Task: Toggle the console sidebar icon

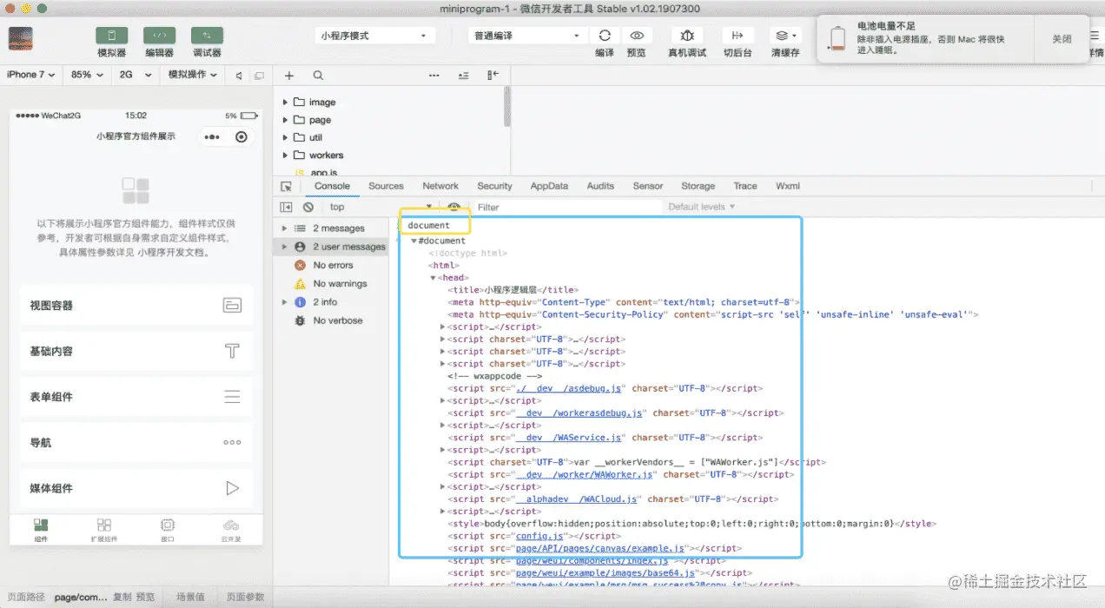Action: point(286,207)
